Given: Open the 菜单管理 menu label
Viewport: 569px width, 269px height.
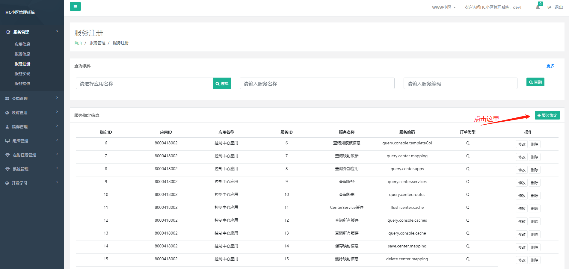Looking at the screenshot, I should pyautogui.click(x=20, y=99).
